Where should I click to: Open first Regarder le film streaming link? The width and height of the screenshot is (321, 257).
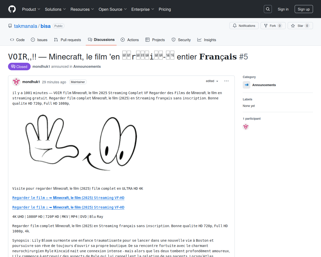(x=68, y=198)
